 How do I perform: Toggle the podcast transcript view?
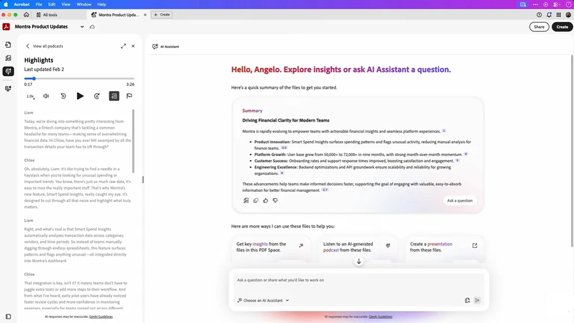114,96
